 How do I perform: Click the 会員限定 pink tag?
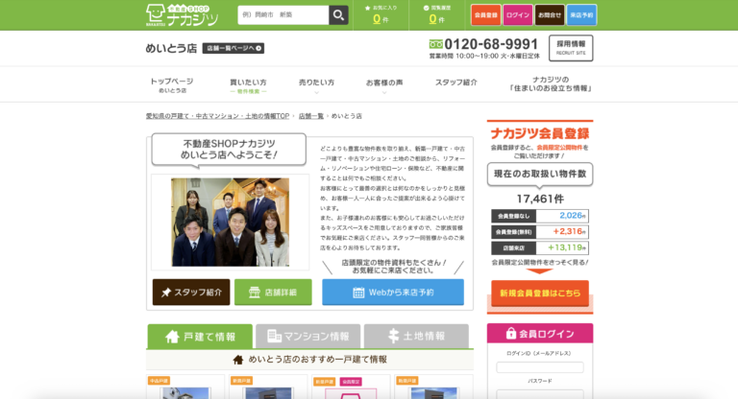point(351,382)
